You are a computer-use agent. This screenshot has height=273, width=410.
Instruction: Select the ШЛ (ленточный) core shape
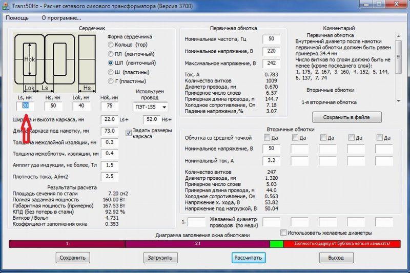point(111,63)
